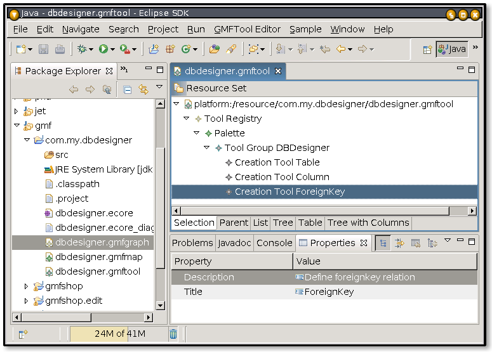Select the Java perspective button
This screenshot has height=352, width=492.
tap(451, 49)
